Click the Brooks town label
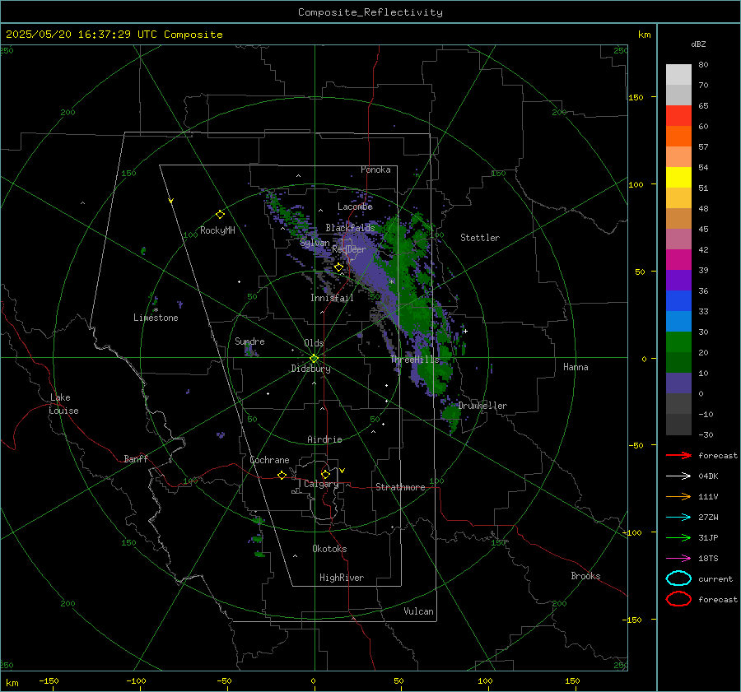The height and width of the screenshot is (692, 741). [x=585, y=576]
